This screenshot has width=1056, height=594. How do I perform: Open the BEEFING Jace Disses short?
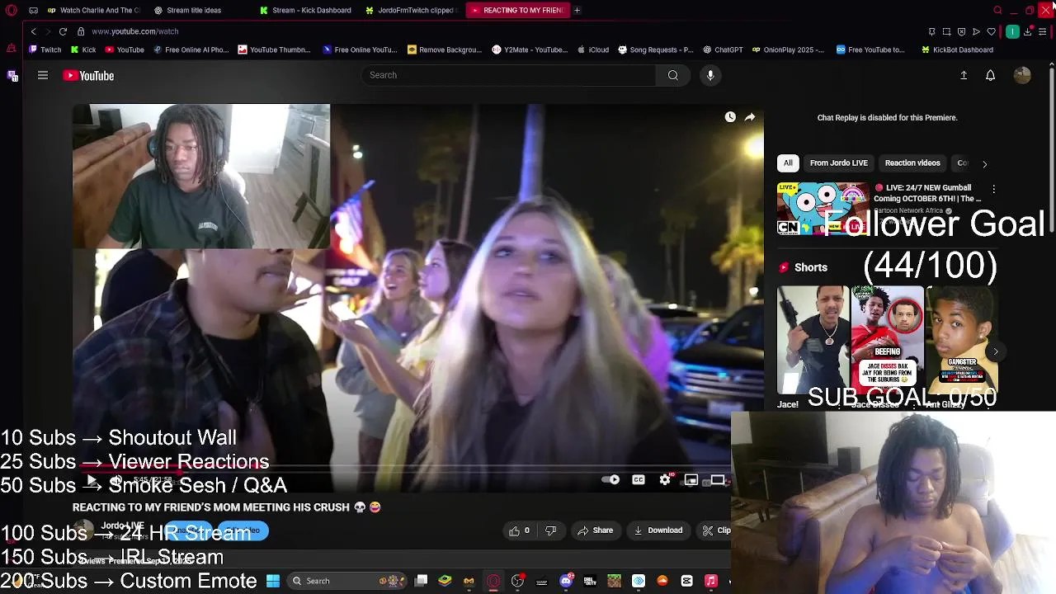pos(887,341)
